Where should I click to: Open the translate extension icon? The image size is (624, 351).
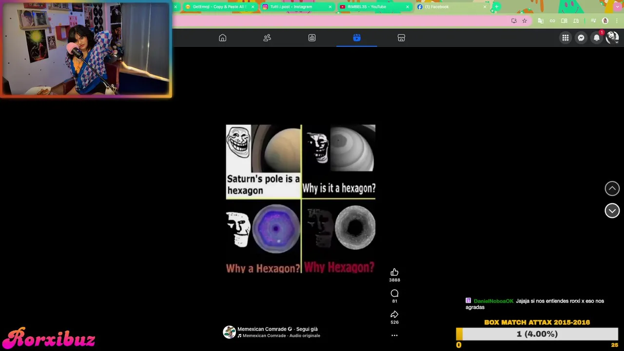click(541, 21)
